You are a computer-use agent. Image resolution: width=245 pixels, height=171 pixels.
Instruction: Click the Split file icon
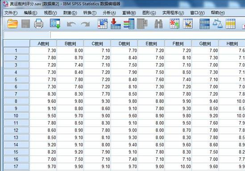pyautogui.click(x=204, y=24)
